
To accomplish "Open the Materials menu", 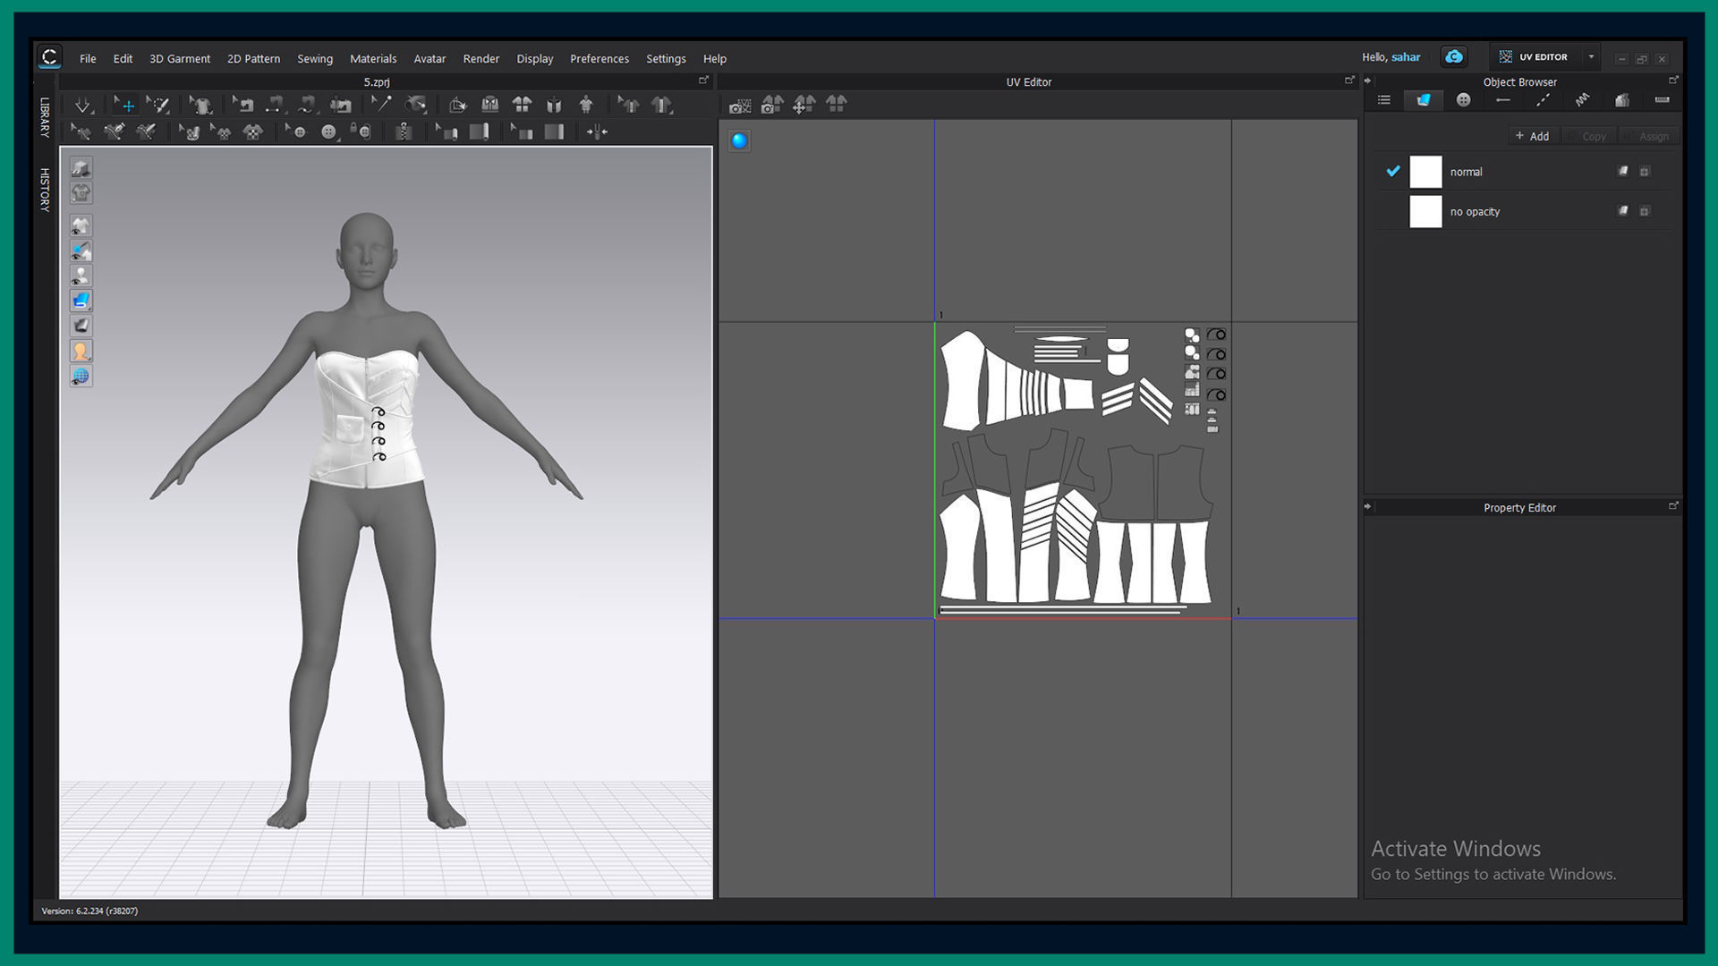I will pyautogui.click(x=373, y=58).
